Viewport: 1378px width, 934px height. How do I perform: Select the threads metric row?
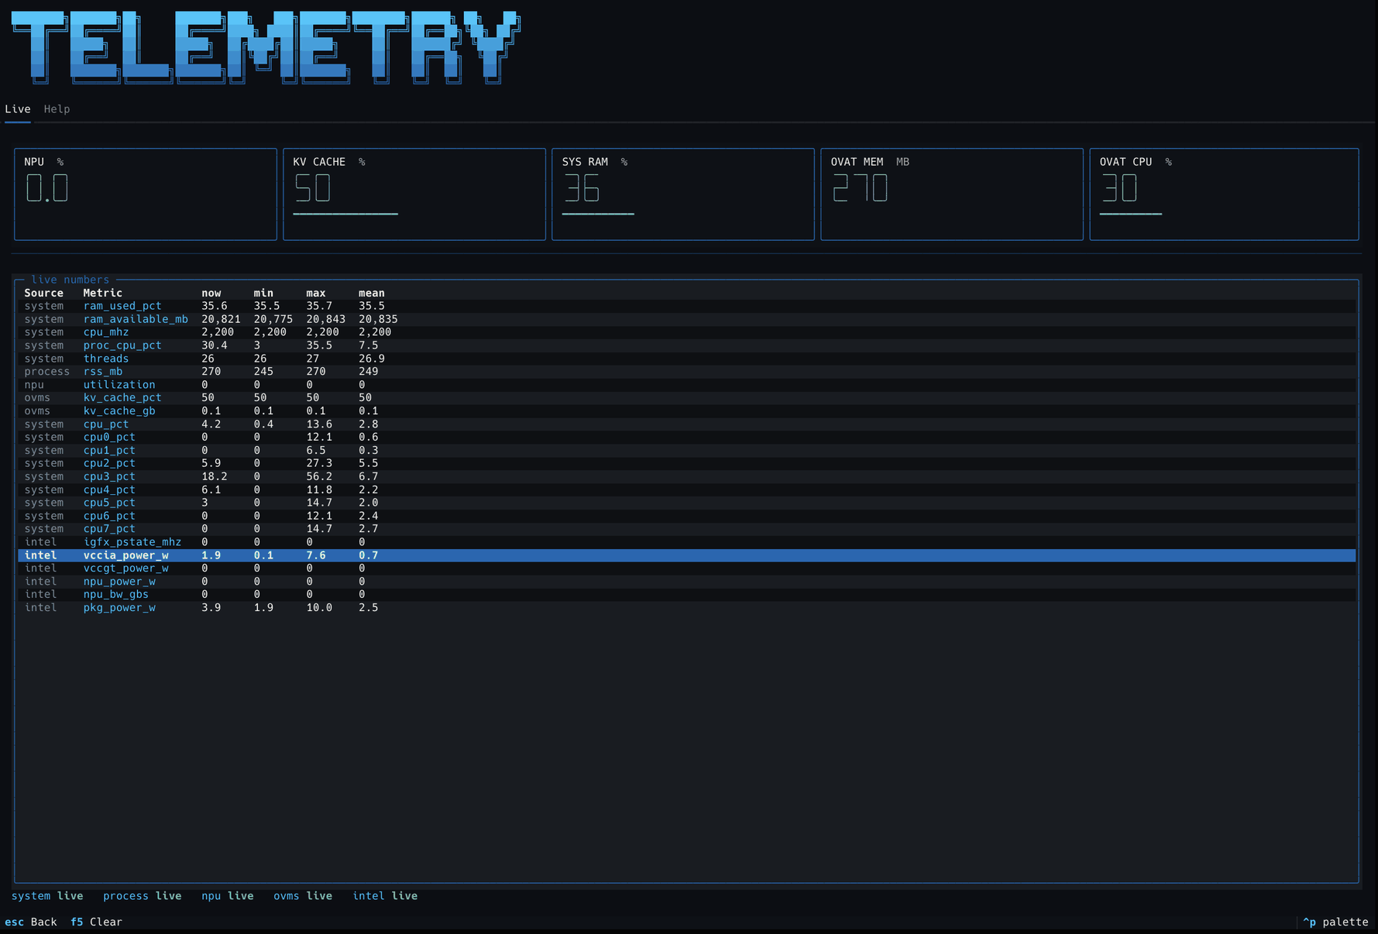[686, 359]
